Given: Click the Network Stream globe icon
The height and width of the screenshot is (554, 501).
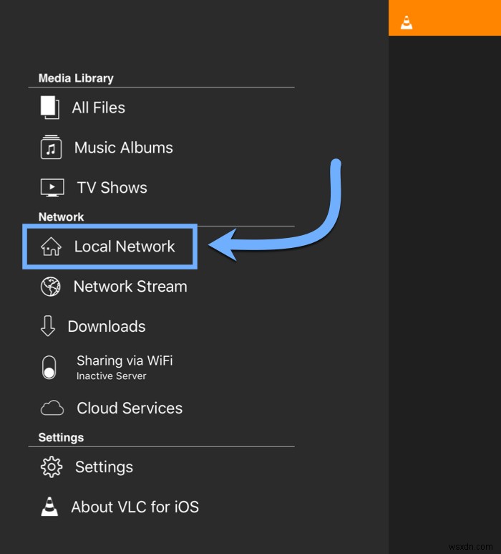Looking at the screenshot, I should [51, 287].
